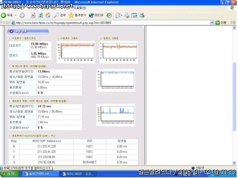Image resolution: width=238 pixels, height=178 pixels.
Task: Click the benchbee URL address field
Action: 110,23
